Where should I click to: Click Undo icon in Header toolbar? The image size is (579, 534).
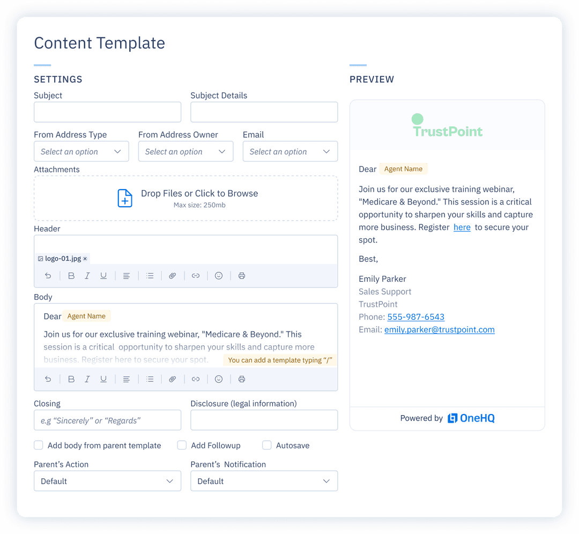[48, 276]
